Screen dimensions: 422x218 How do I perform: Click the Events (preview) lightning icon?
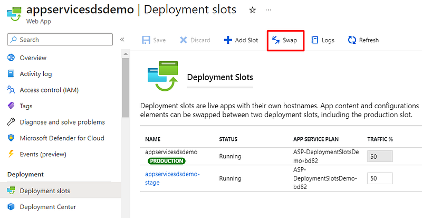click(x=11, y=154)
